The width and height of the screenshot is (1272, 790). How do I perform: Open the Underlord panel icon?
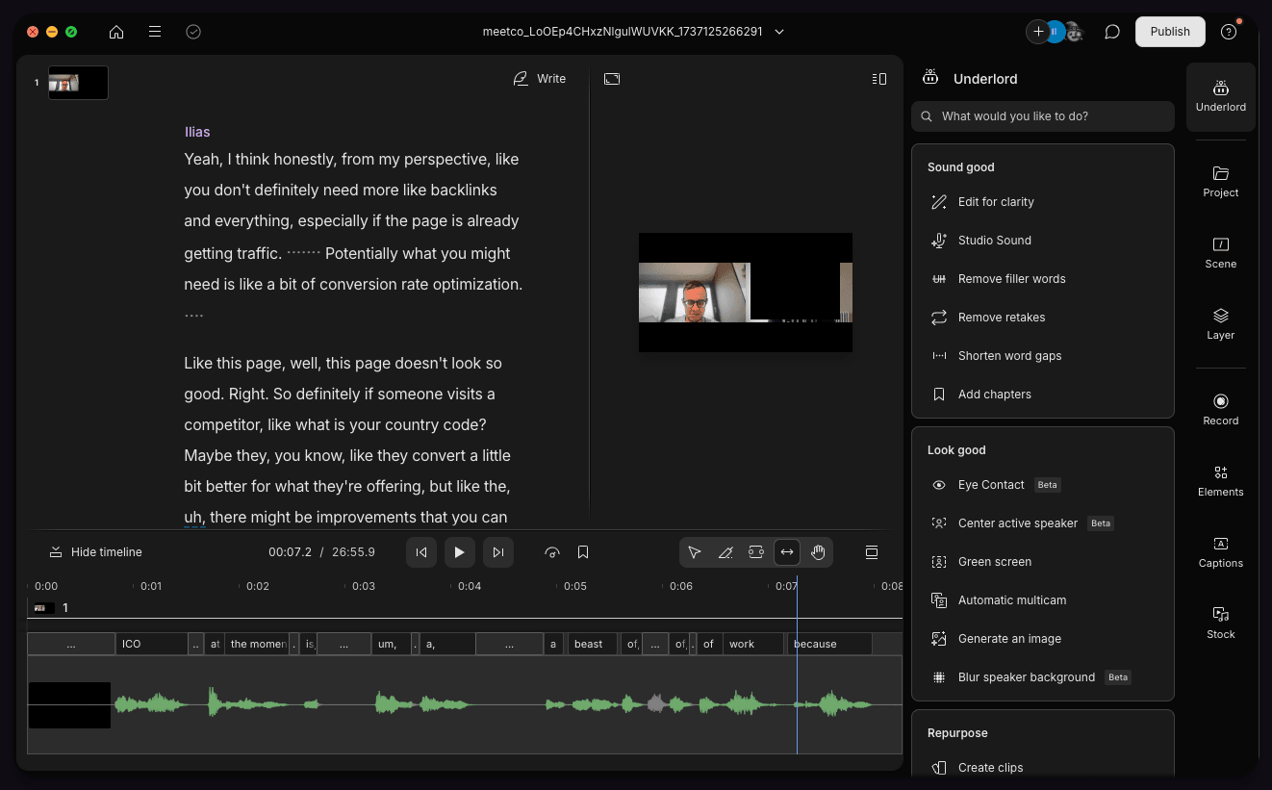[1220, 96]
